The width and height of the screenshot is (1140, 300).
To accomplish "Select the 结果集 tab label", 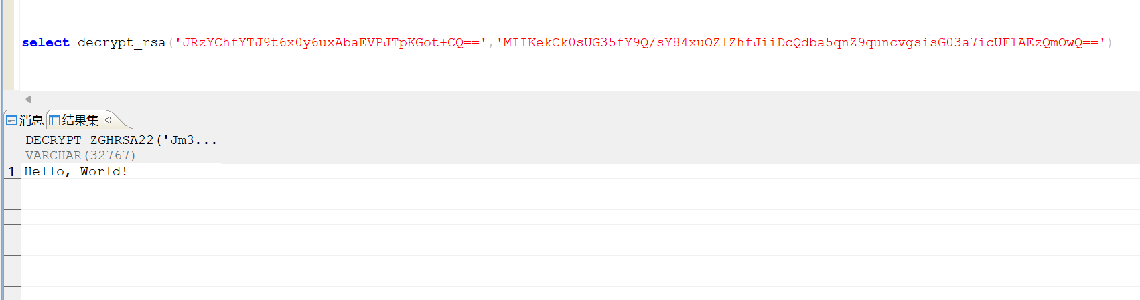I will (x=80, y=121).
